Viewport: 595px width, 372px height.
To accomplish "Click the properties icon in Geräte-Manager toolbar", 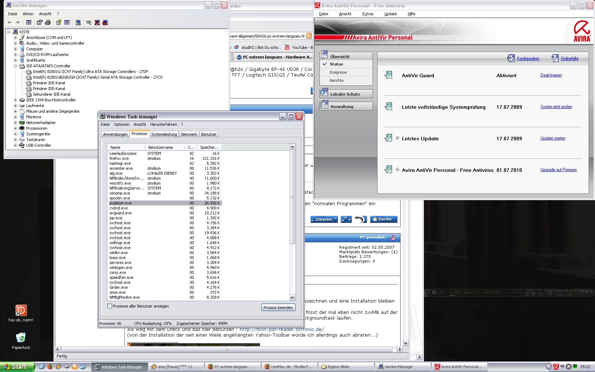I will point(39,22).
